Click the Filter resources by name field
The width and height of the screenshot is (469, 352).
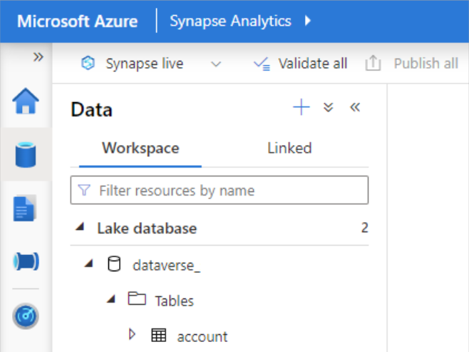click(220, 191)
